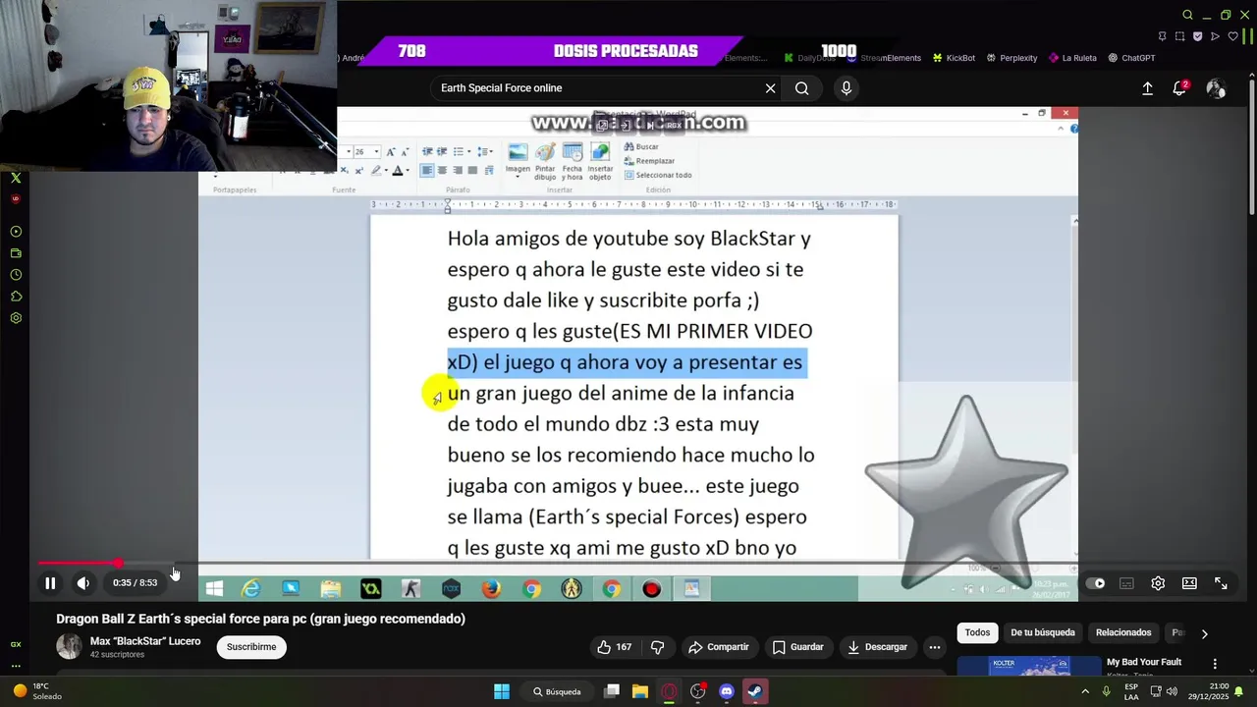Image resolution: width=1257 pixels, height=707 pixels.
Task: Dislike the video
Action: (x=658, y=647)
